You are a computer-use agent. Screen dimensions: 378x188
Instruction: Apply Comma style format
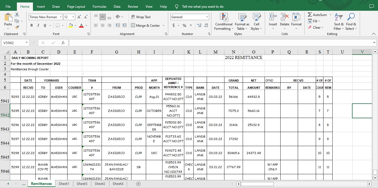tap(191, 25)
